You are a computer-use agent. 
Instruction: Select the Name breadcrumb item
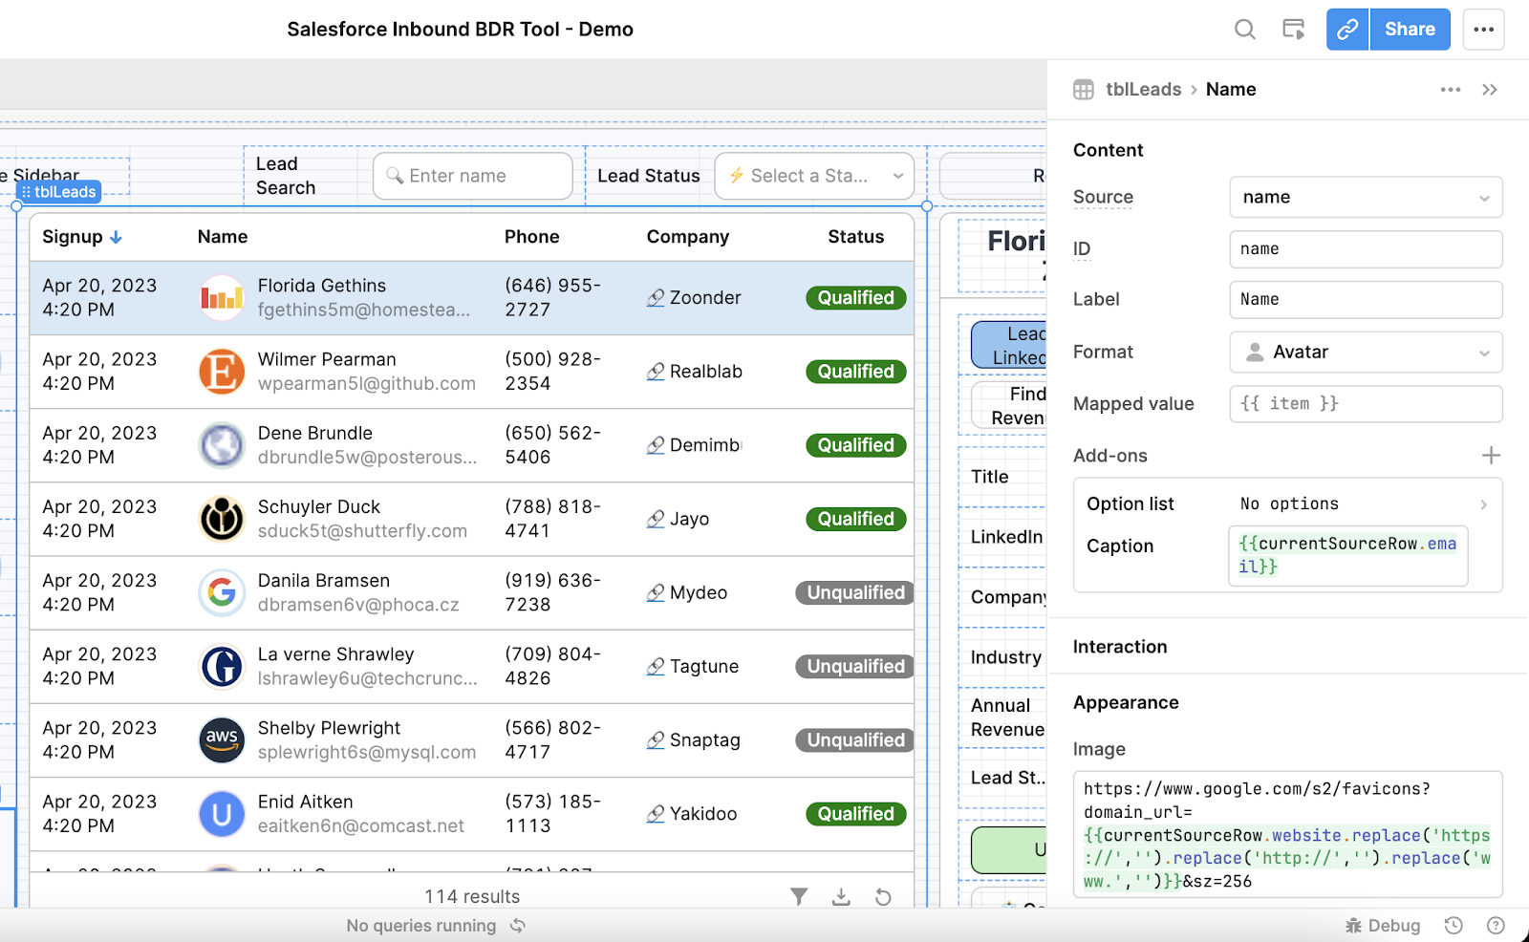point(1231,90)
